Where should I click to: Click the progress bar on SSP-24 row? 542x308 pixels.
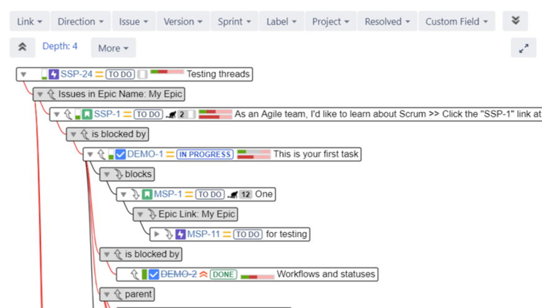click(x=167, y=74)
